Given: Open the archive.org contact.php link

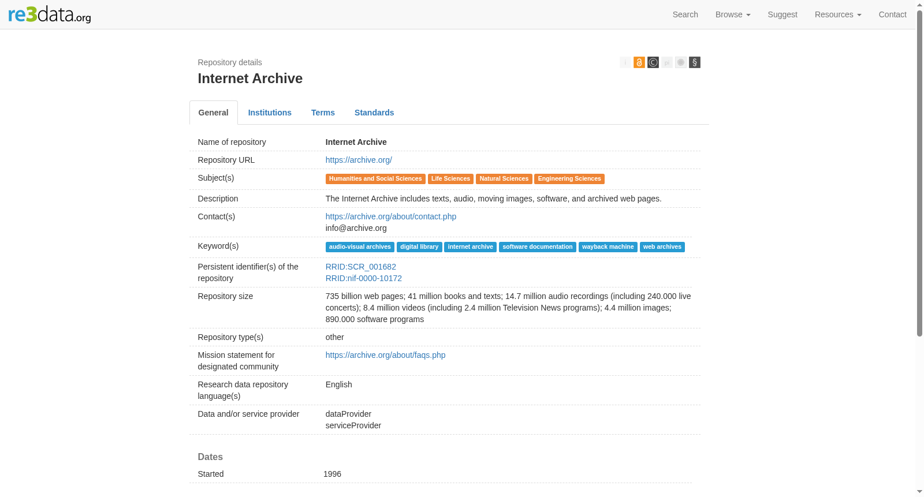Looking at the screenshot, I should (x=391, y=216).
